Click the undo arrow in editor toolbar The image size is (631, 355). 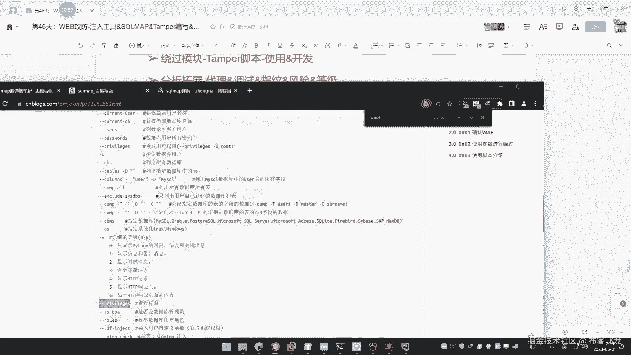pos(81,45)
